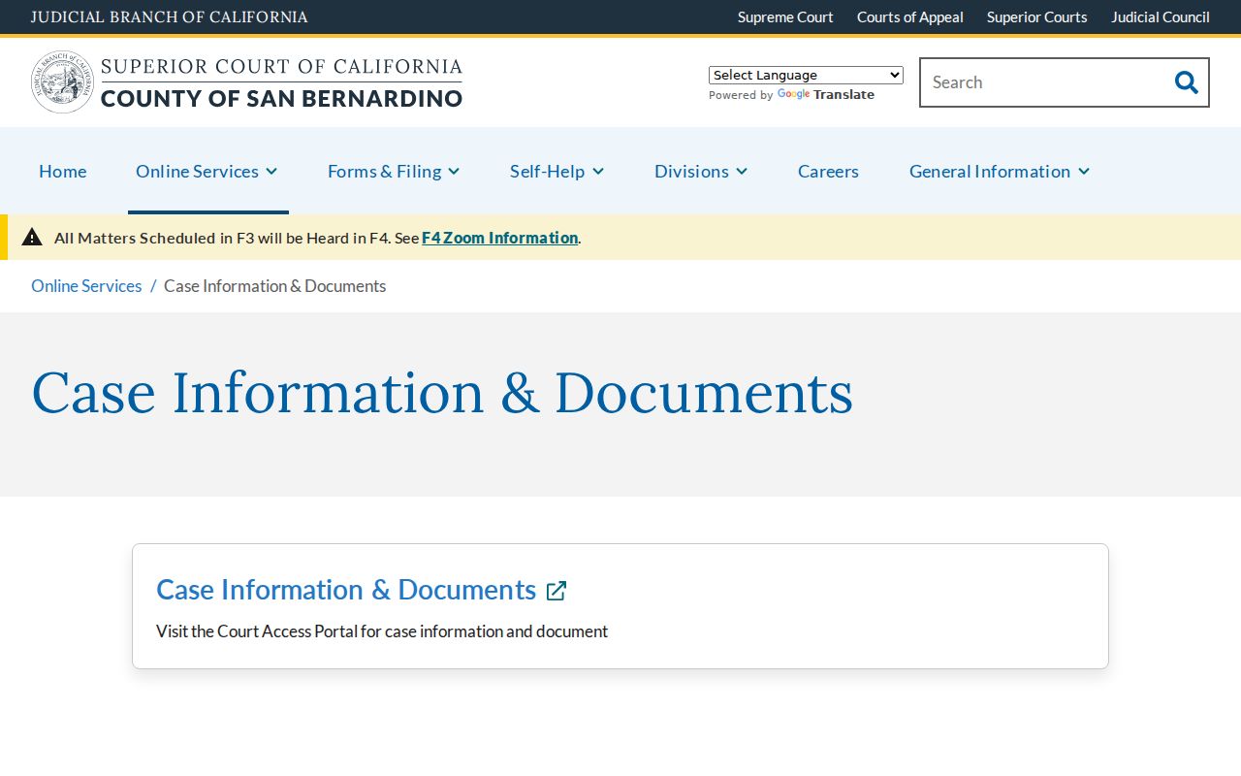Viewport: 1241px width, 776px height.
Task: Go to the Home page
Action: tap(63, 171)
